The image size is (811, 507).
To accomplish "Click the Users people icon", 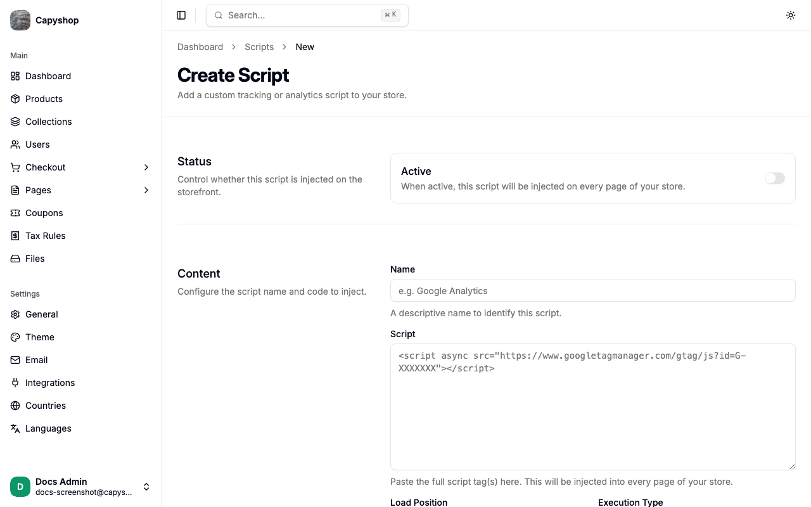I will click(x=15, y=144).
